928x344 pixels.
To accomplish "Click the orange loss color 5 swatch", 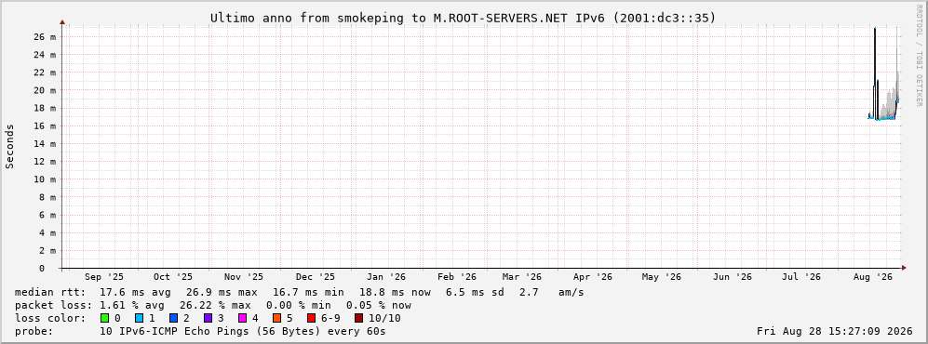I will coord(277,318).
